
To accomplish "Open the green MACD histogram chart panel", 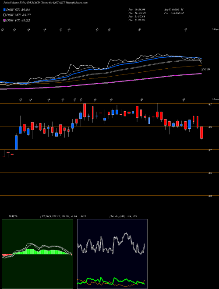I will point(37,254).
